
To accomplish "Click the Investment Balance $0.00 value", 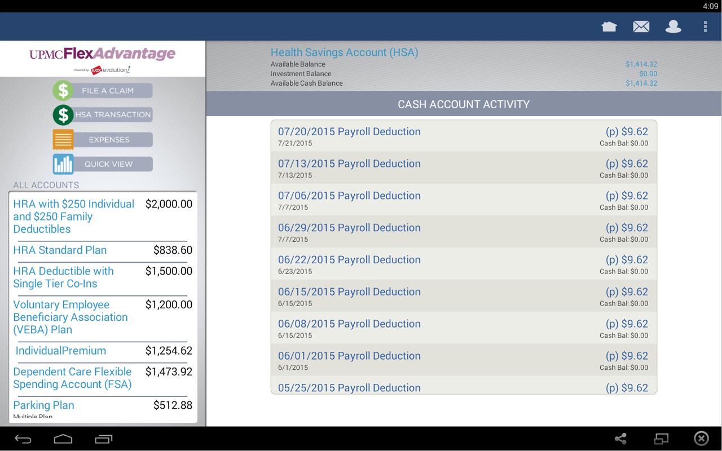I will [x=648, y=74].
